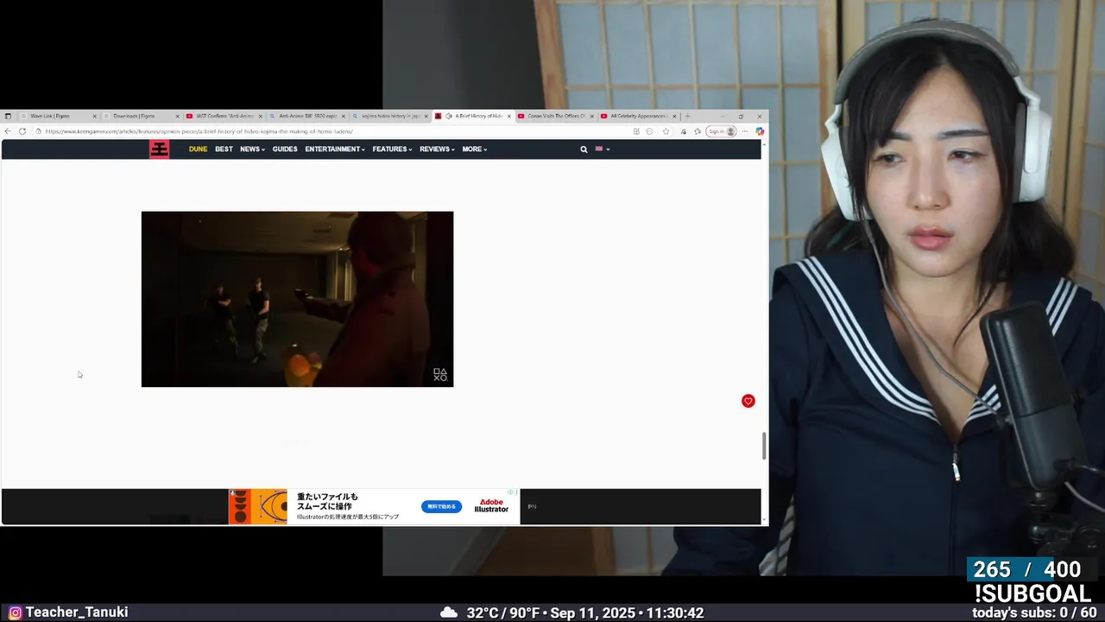
Task: Click the browser Sign in button
Action: [x=721, y=131]
